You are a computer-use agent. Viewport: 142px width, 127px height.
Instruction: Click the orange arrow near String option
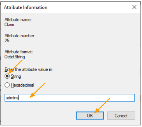[15, 67]
